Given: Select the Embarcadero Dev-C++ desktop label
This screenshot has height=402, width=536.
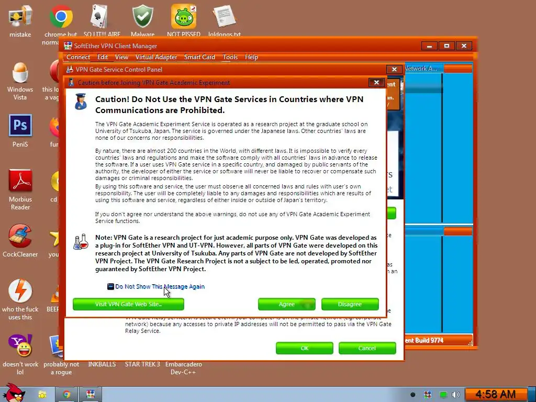Looking at the screenshot, I should coord(184,368).
